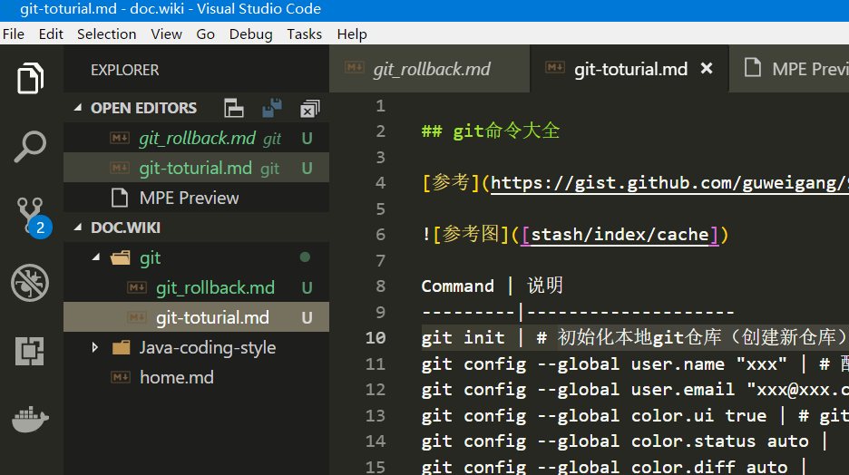This screenshot has height=475, width=849.
Task: Click Save All icon in Open Editors
Action: [x=272, y=108]
